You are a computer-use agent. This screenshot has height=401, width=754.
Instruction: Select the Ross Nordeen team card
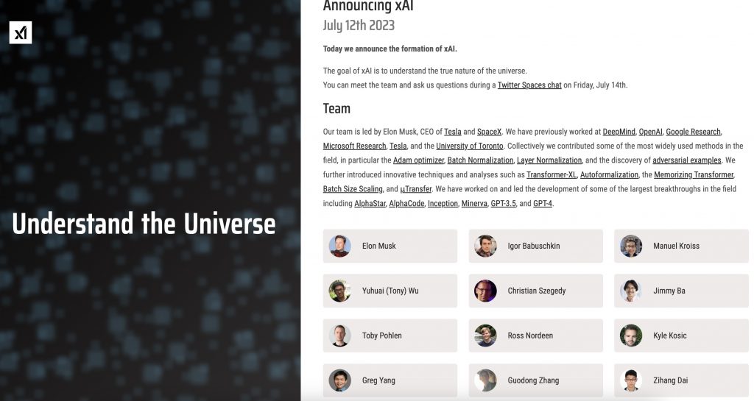pos(535,336)
